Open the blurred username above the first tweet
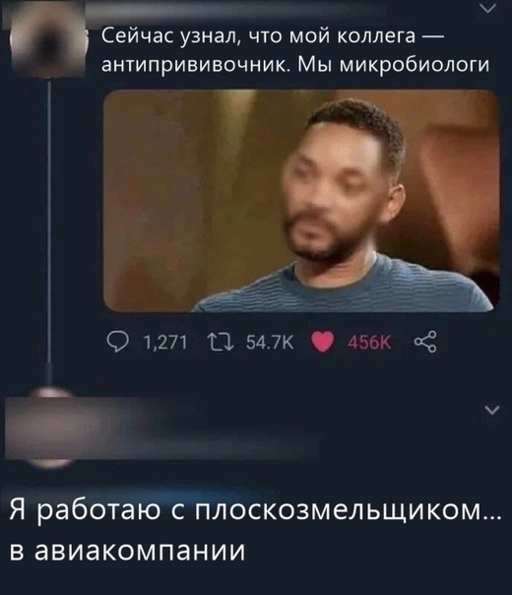This screenshot has width=512, height=595. pyautogui.click(x=235, y=15)
